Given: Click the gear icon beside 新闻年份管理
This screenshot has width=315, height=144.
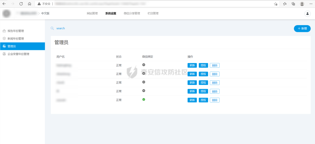Looking at the screenshot, I should (4, 39).
